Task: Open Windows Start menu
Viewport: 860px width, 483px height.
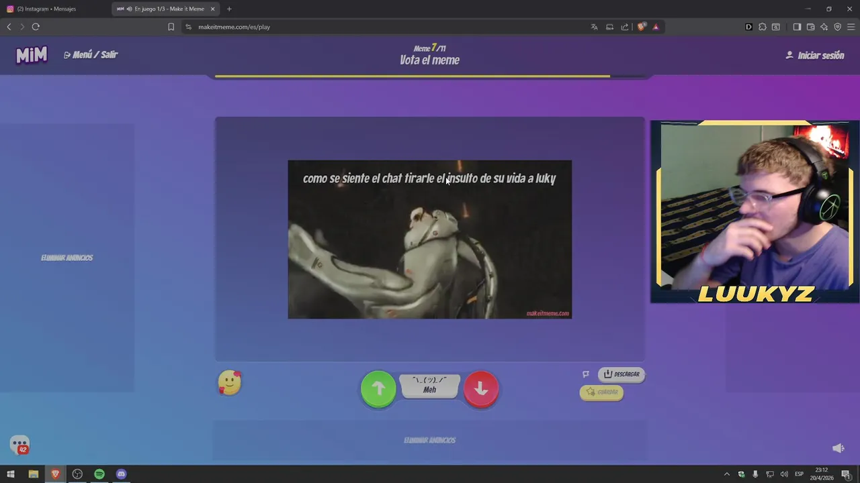Action: pyautogui.click(x=11, y=474)
